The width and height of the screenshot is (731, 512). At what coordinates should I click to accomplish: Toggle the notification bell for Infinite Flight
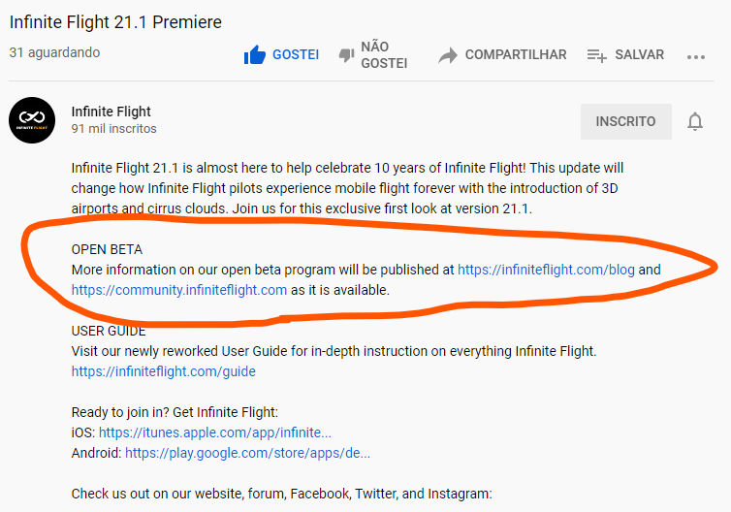(x=695, y=121)
